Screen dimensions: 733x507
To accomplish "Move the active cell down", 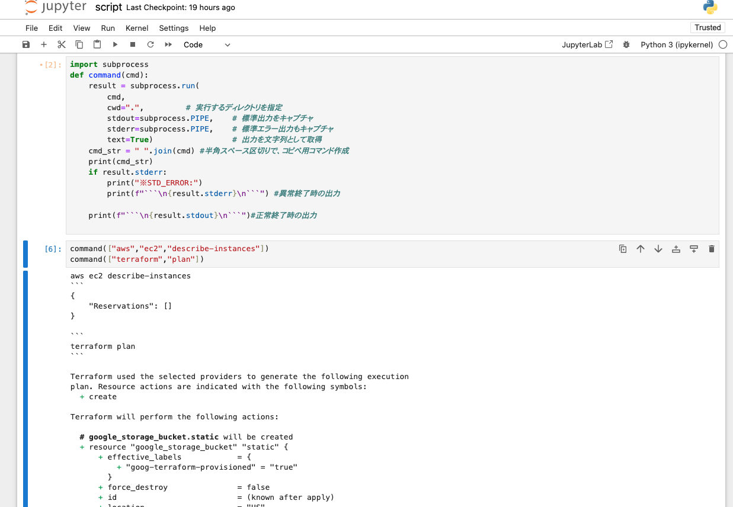I will [658, 249].
